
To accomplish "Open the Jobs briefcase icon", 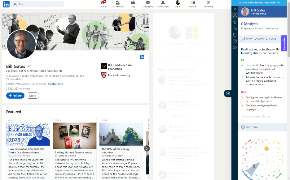I will click(133, 4).
